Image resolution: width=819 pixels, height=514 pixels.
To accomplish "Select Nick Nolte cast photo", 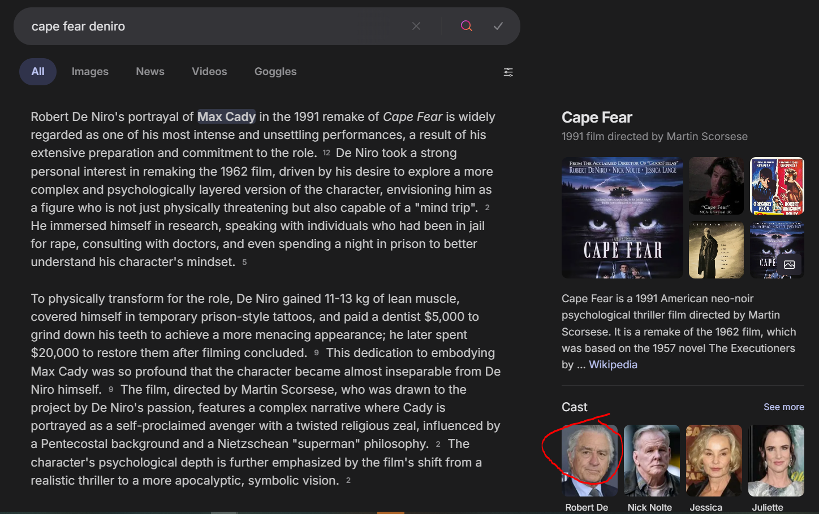I will click(652, 460).
